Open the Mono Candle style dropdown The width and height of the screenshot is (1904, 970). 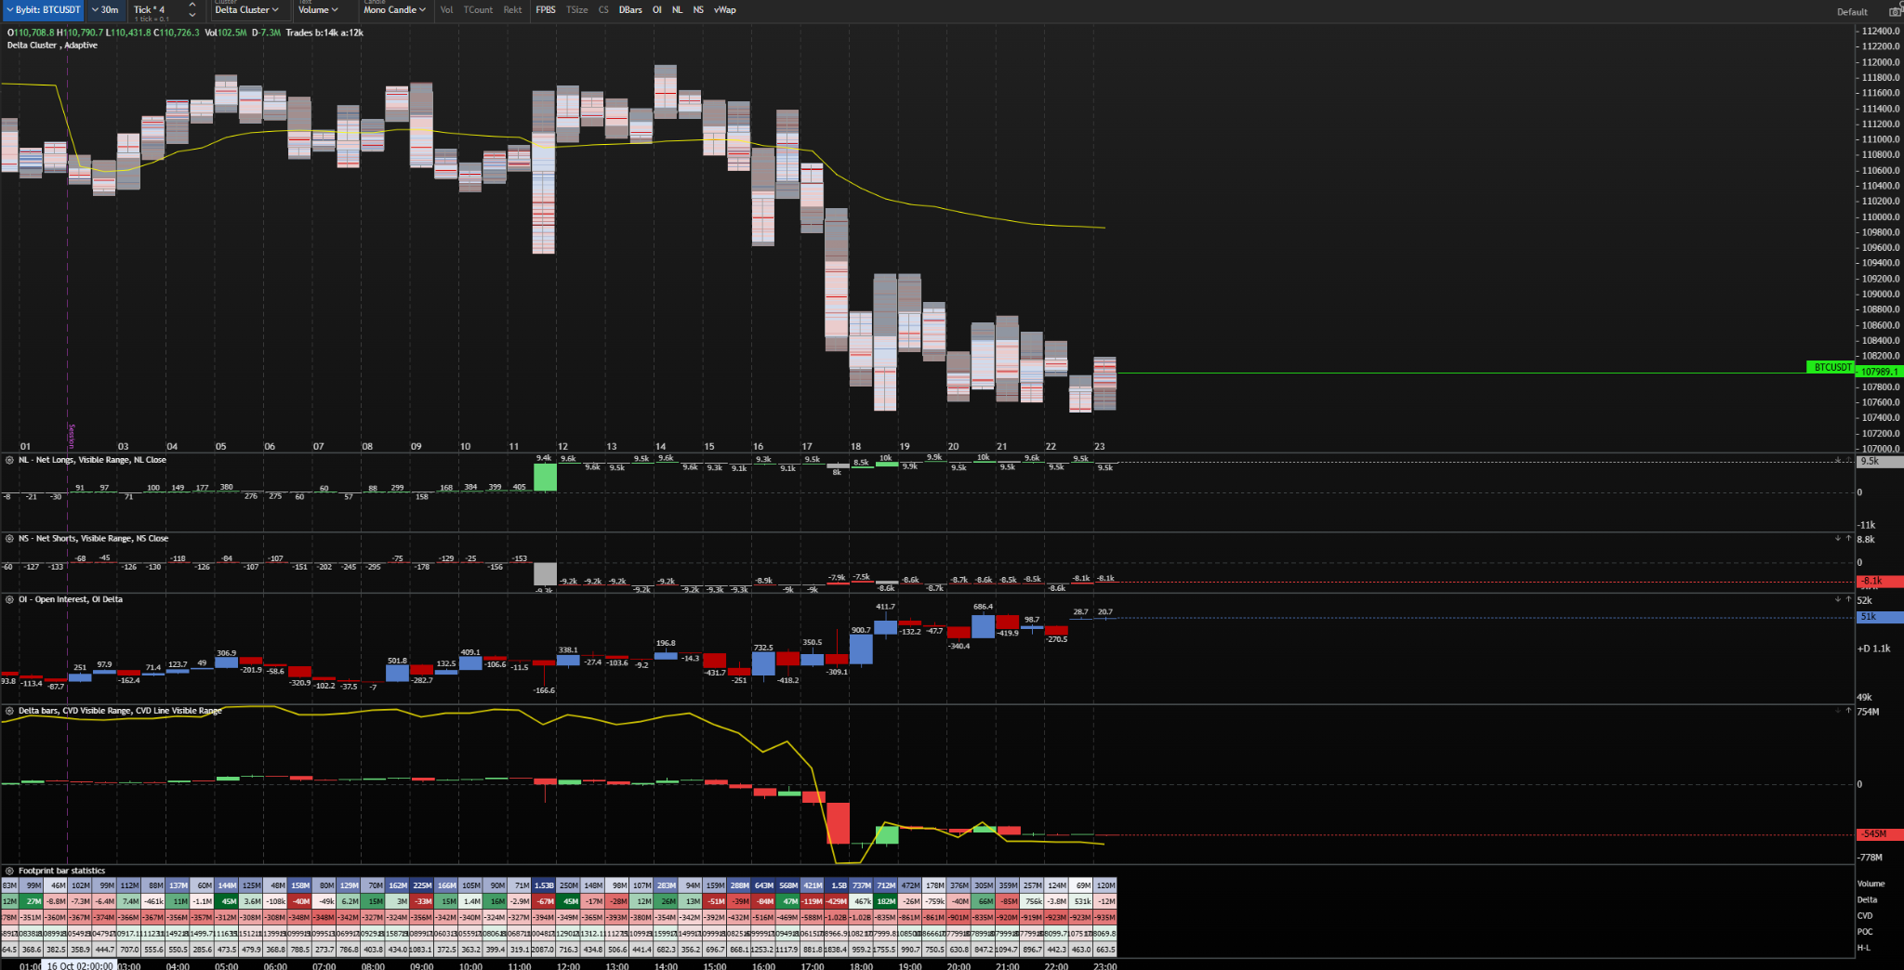(395, 10)
